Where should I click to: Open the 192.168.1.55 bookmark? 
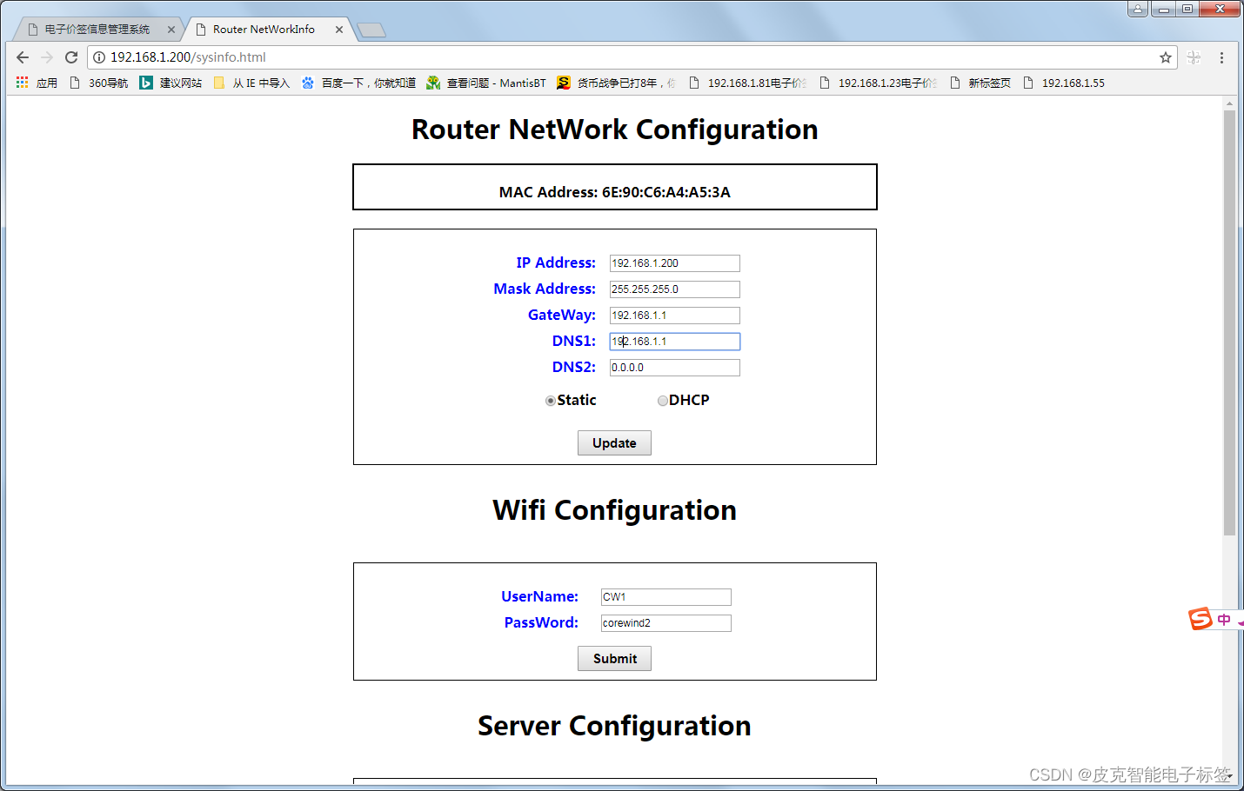click(x=1064, y=83)
